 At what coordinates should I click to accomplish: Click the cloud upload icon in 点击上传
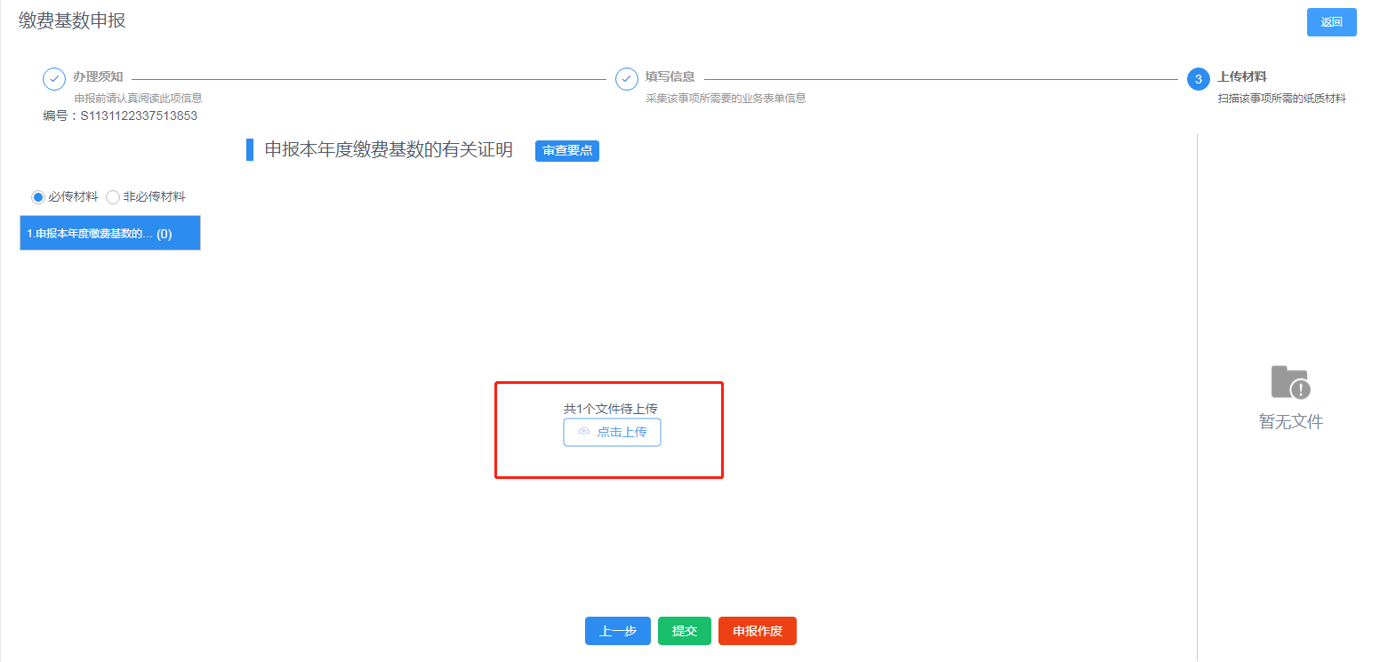pyautogui.click(x=584, y=432)
